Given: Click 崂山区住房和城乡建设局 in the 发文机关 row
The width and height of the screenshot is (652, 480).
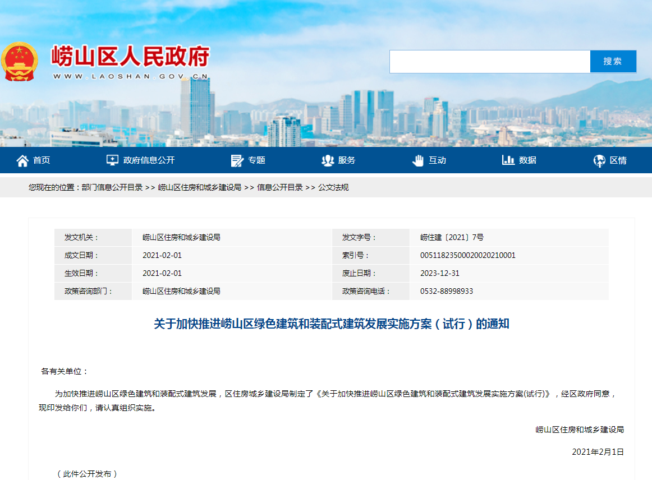Looking at the screenshot, I should tap(181, 237).
